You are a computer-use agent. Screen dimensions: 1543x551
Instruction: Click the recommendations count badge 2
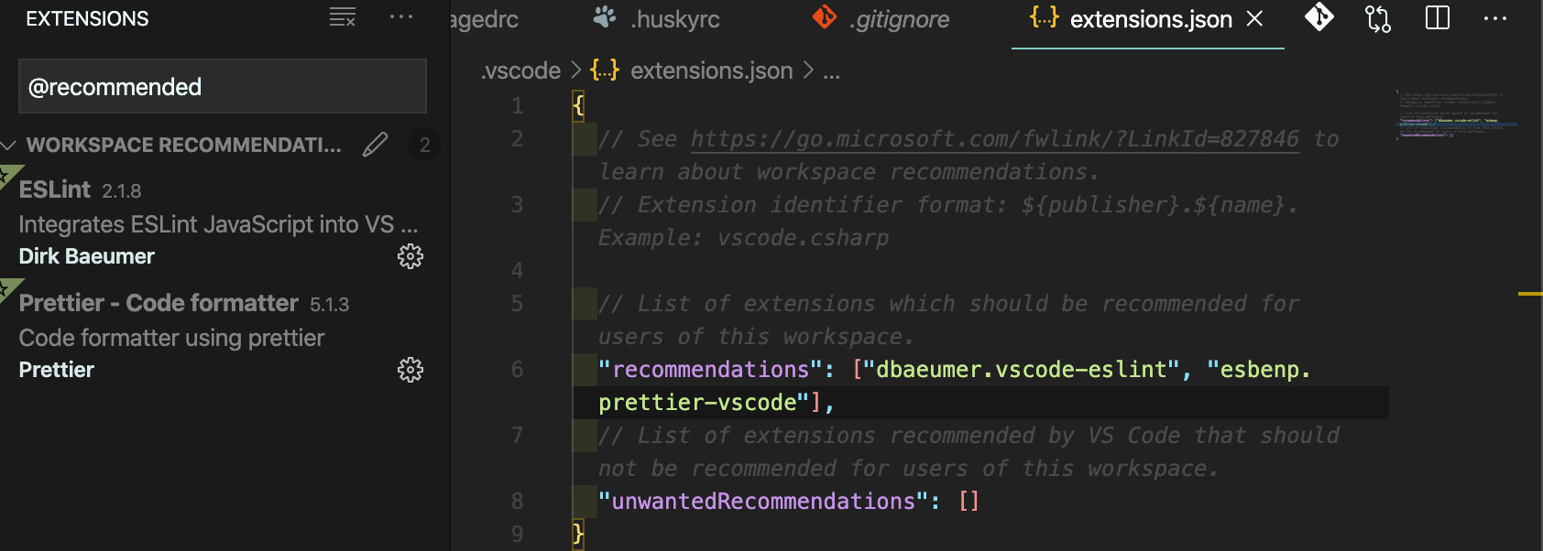point(424,146)
